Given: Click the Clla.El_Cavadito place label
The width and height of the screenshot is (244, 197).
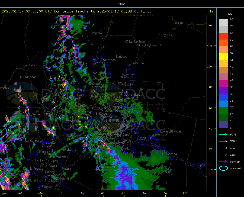Looking at the screenshot, I should tap(150, 45).
